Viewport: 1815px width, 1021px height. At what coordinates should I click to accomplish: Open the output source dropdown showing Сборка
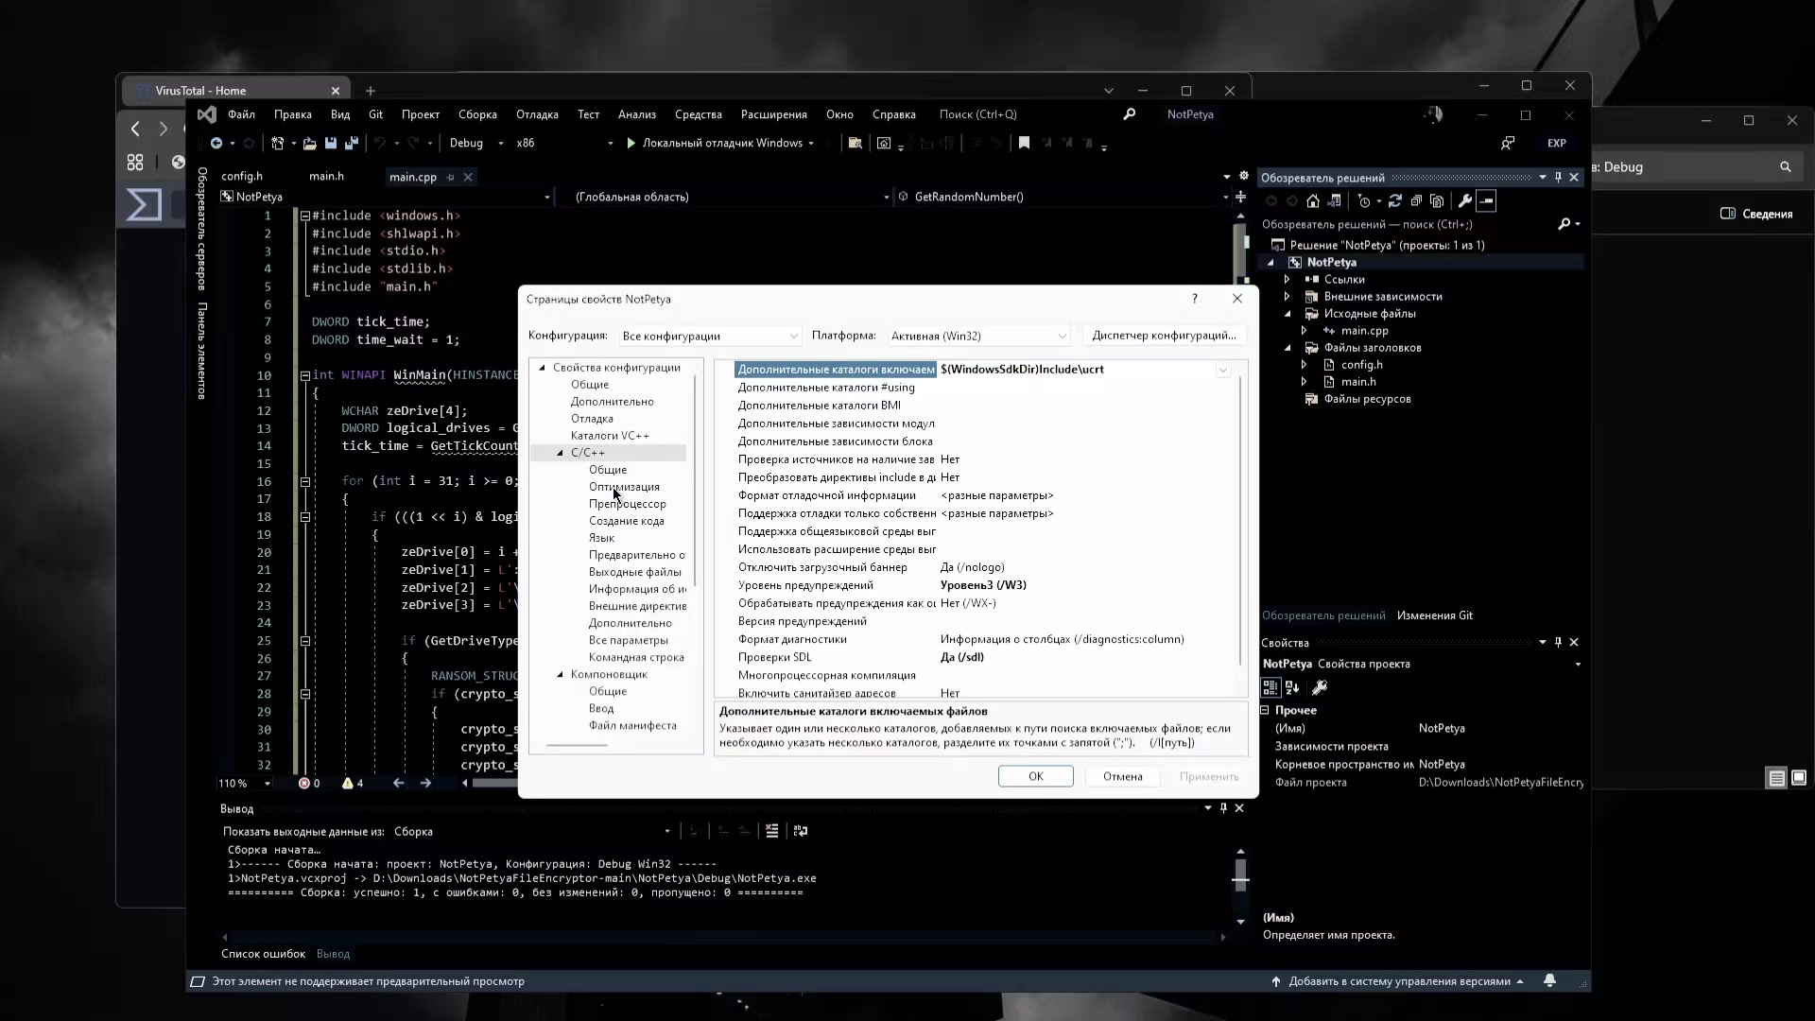point(532,832)
